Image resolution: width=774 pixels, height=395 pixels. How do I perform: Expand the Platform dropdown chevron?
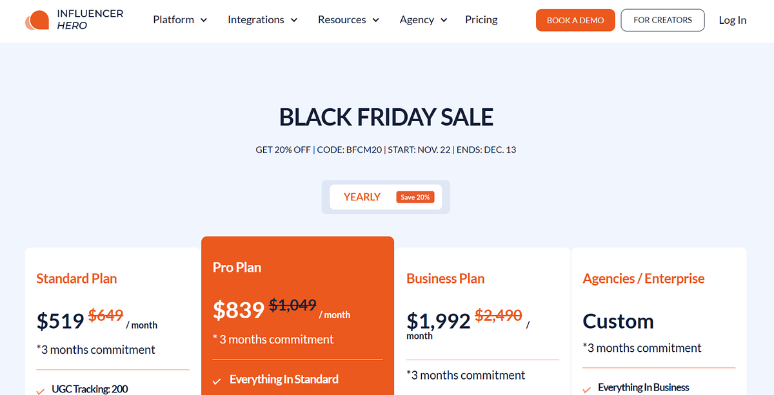click(204, 20)
